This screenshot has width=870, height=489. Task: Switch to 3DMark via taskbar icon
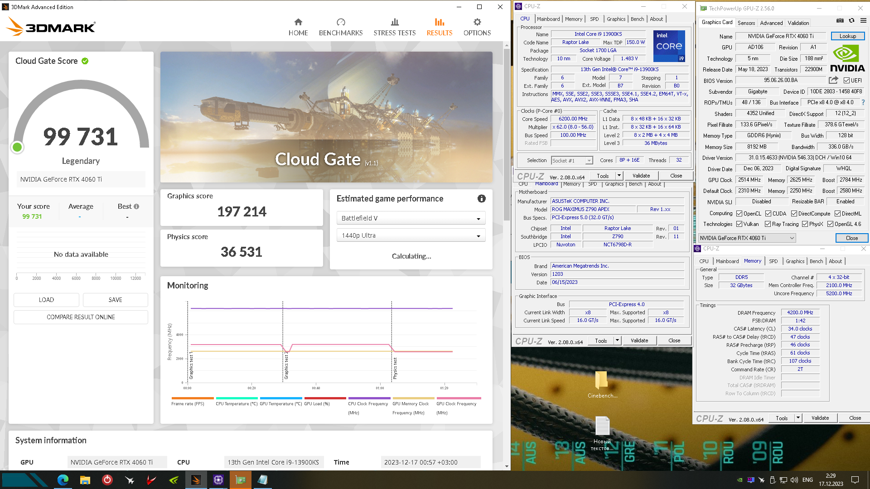[196, 480]
